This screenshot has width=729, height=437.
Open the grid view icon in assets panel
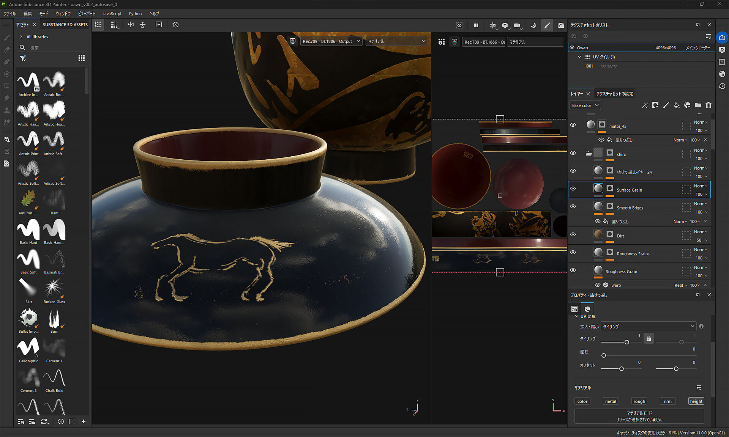coord(81,58)
